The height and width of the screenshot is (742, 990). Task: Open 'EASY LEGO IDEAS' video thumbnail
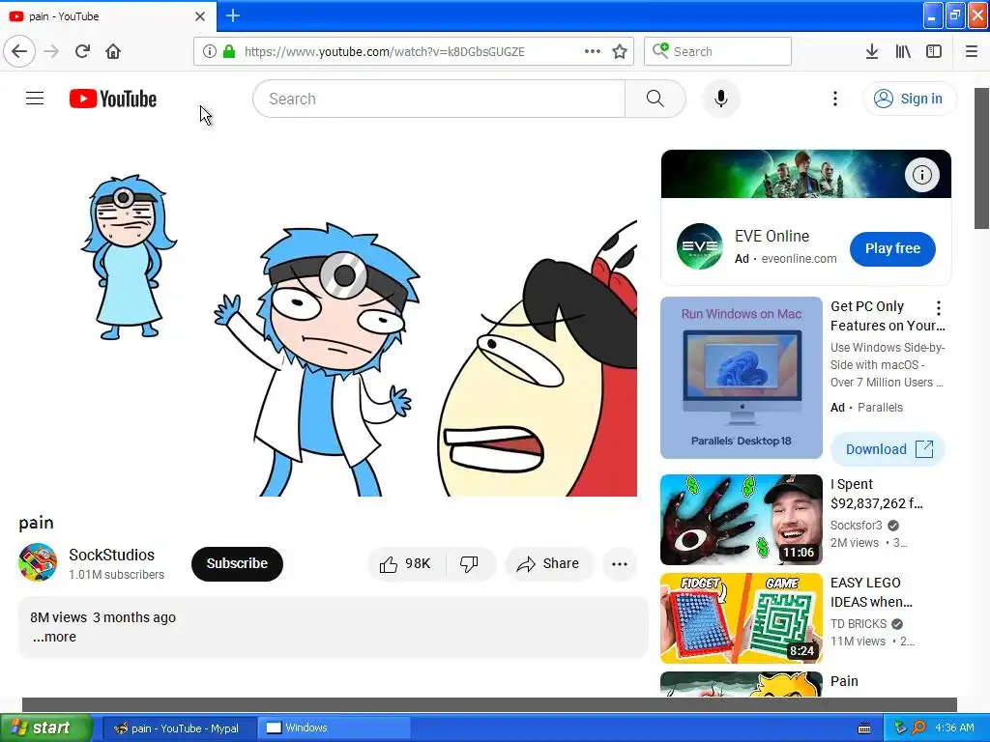[742, 618]
